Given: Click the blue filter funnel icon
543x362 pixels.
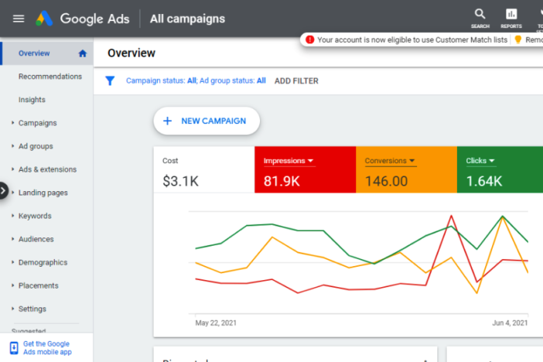Looking at the screenshot, I should point(110,80).
